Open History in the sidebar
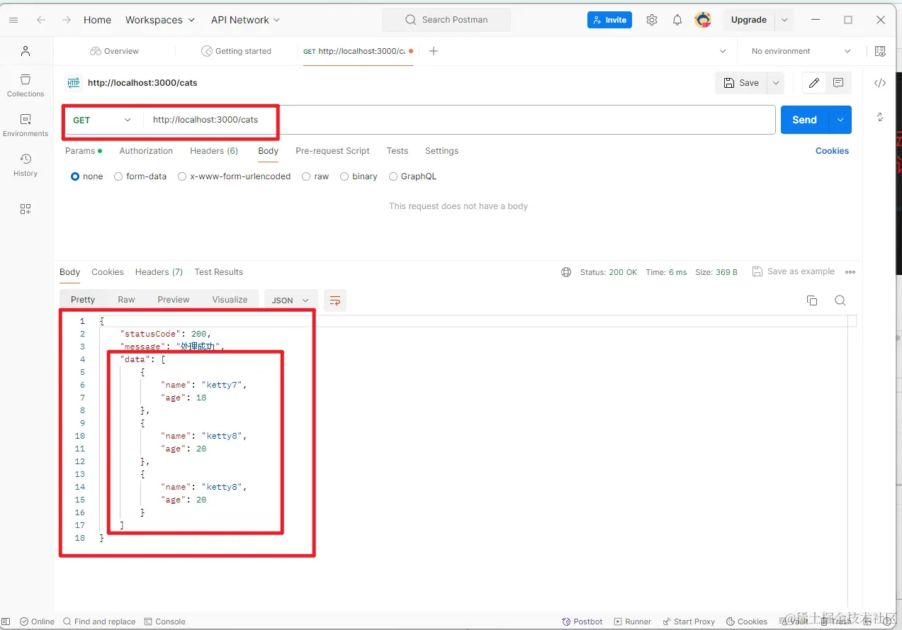This screenshot has height=630, width=902. [x=26, y=164]
